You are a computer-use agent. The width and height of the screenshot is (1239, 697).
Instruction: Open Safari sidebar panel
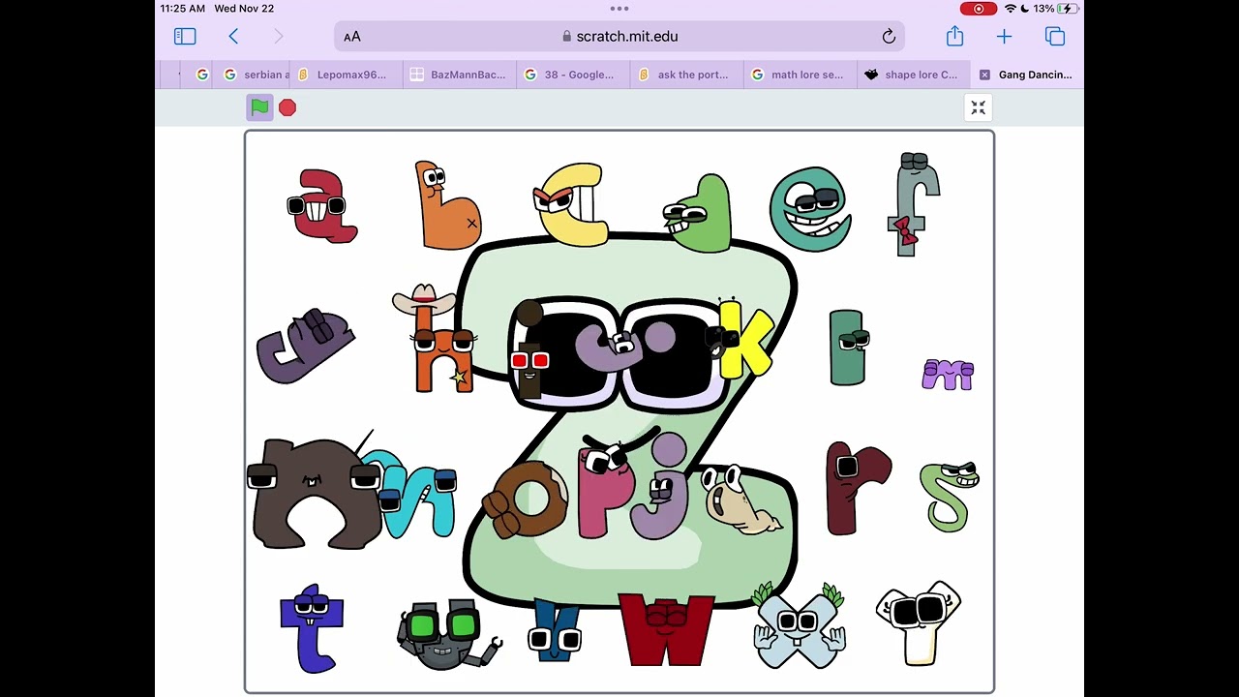pos(185,36)
